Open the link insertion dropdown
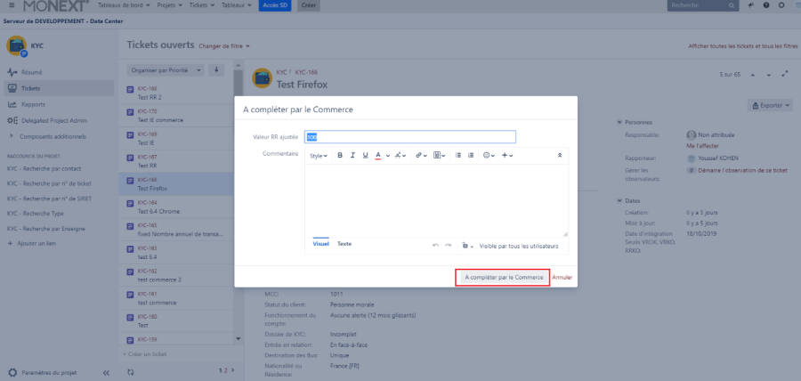The height and width of the screenshot is (381, 801). [x=420, y=155]
